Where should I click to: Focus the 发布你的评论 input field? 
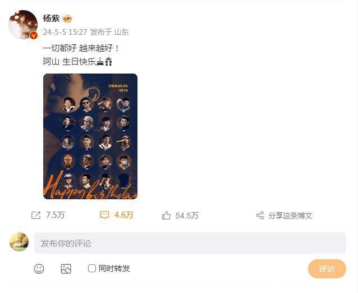pos(190,243)
